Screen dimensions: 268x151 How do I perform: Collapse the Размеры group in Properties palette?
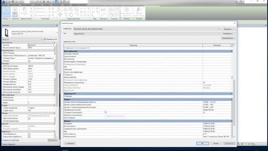(x=54, y=63)
